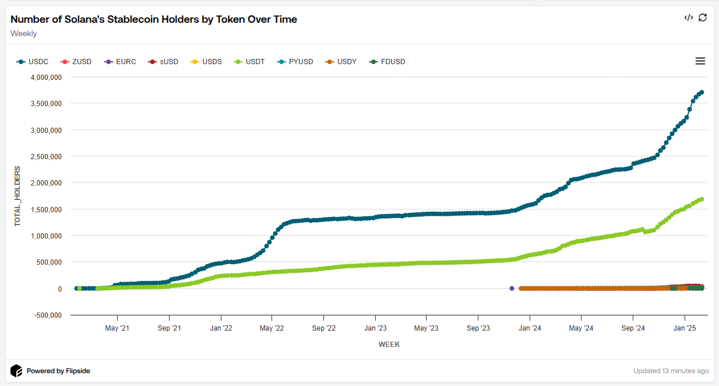Click the chart title text
This screenshot has width=719, height=386.
tap(154, 19)
